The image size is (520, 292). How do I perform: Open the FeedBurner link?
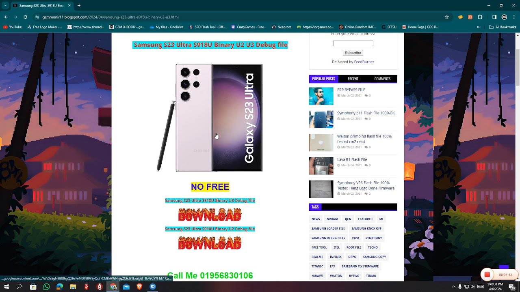point(364,62)
